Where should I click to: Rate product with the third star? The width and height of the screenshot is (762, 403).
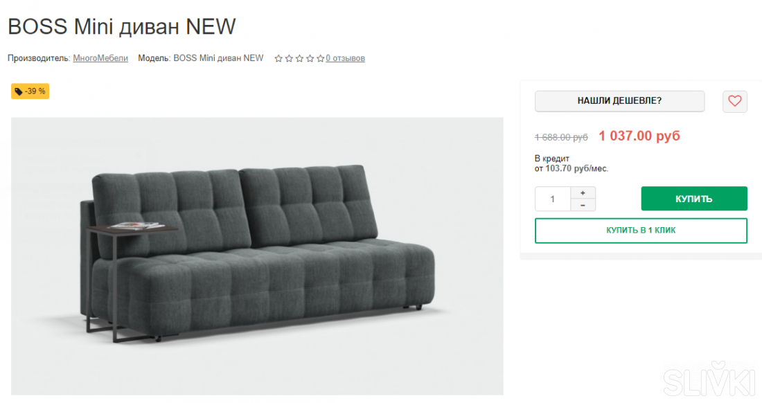coord(299,59)
